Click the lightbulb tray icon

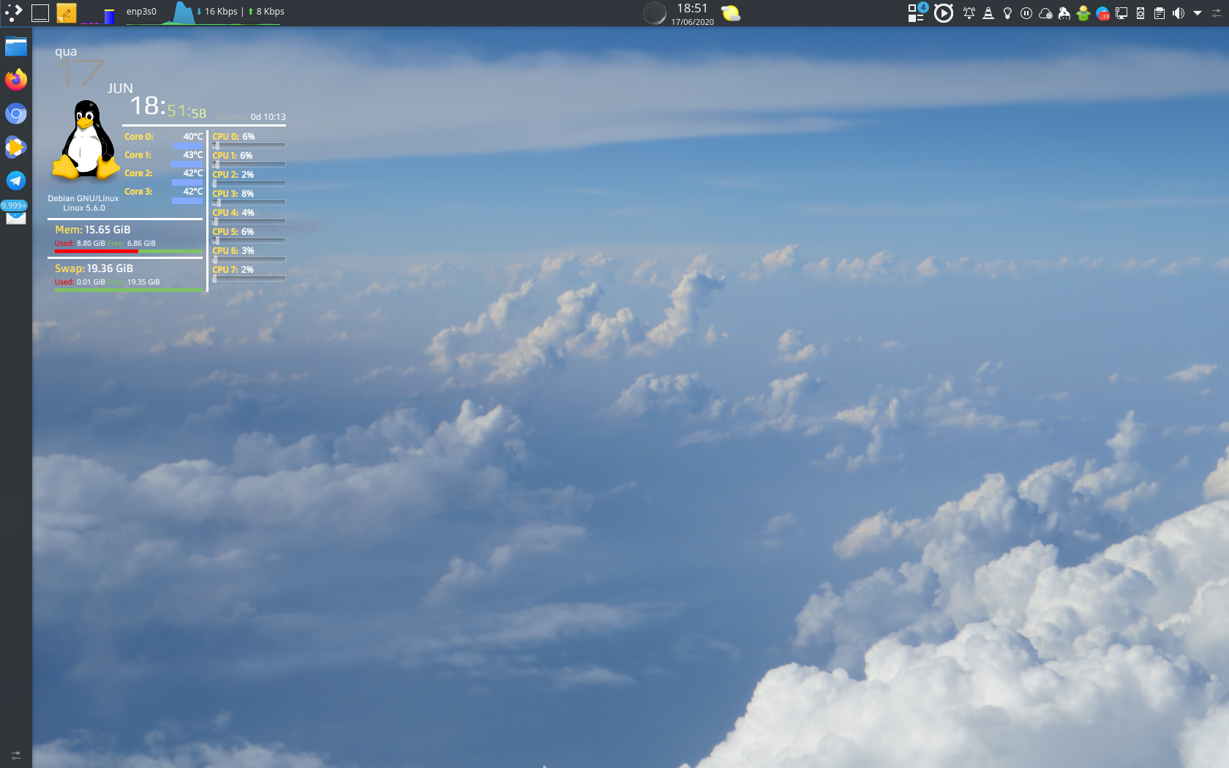(1007, 13)
